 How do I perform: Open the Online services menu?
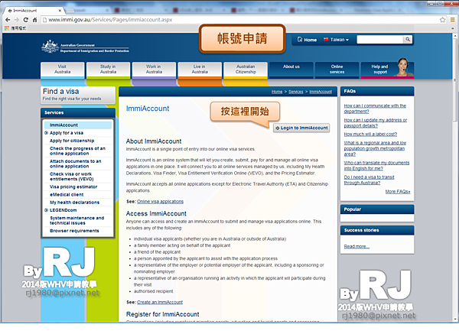click(x=337, y=70)
